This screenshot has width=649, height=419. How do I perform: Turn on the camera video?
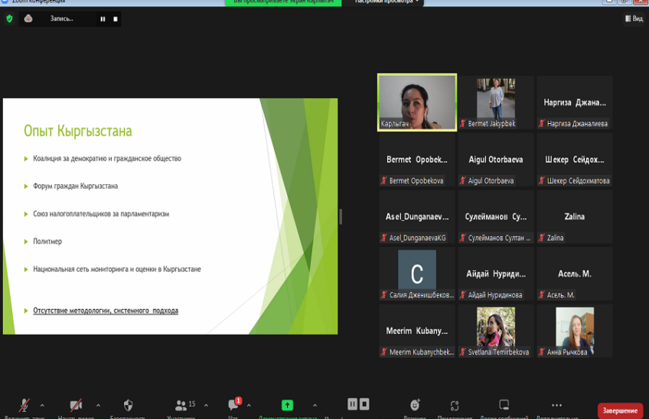pyautogui.click(x=76, y=406)
